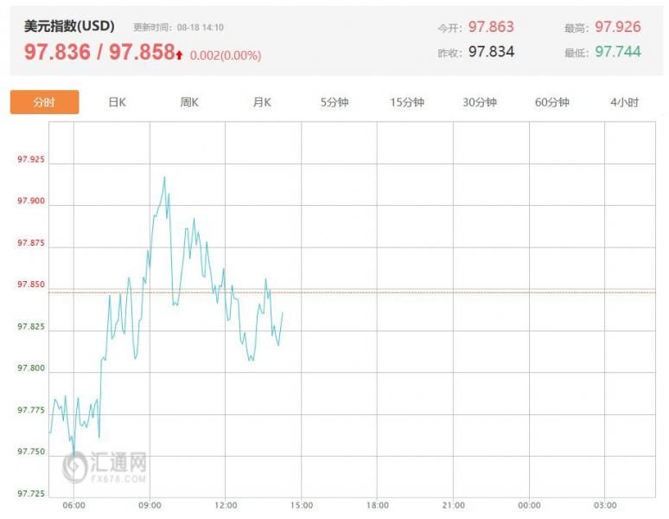Click the 09:00 time axis label
The width and height of the screenshot is (669, 519).
coord(150,505)
